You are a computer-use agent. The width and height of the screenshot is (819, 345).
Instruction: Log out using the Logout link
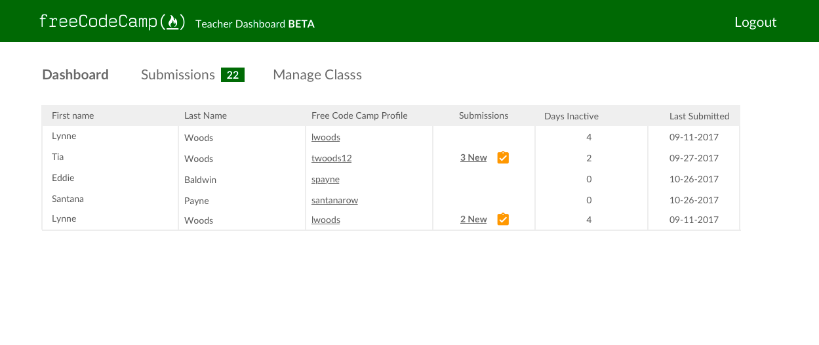[755, 22]
